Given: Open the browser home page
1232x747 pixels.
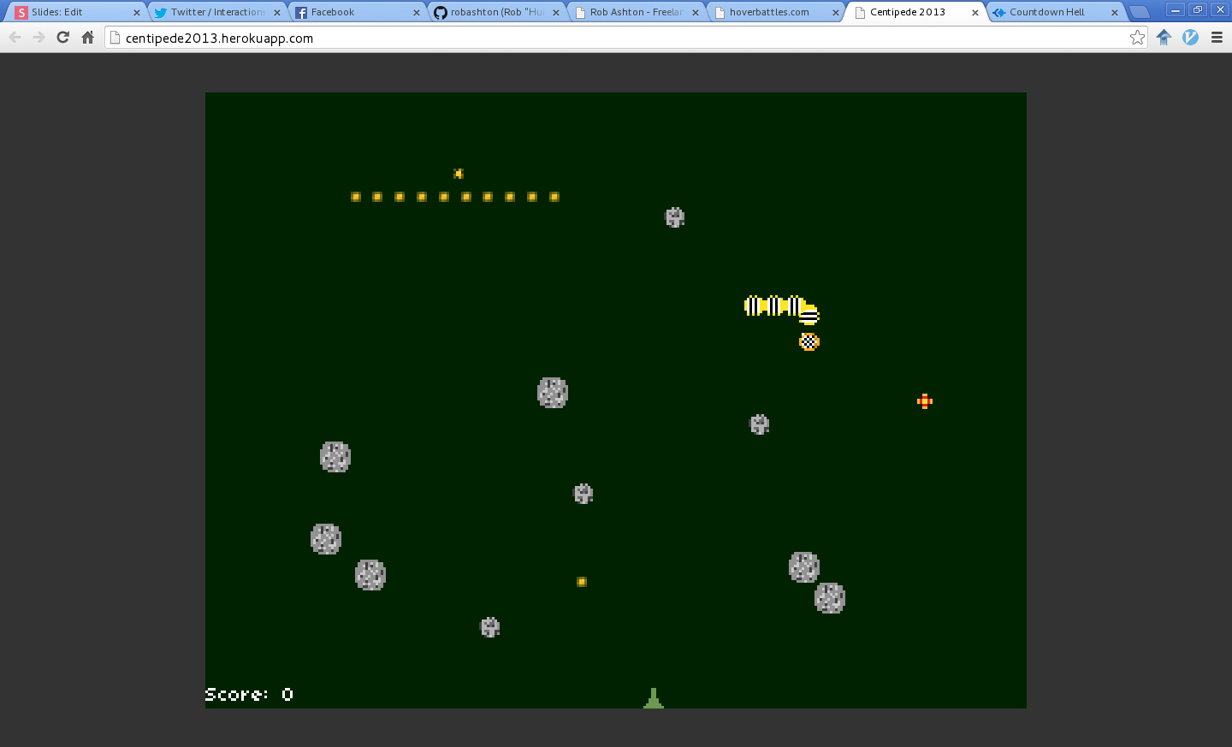Looking at the screenshot, I should click(x=87, y=38).
